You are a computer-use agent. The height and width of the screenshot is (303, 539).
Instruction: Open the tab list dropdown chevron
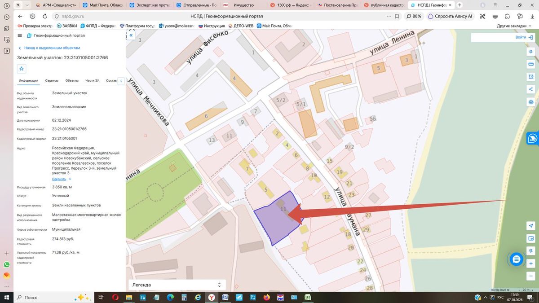(27, 5)
